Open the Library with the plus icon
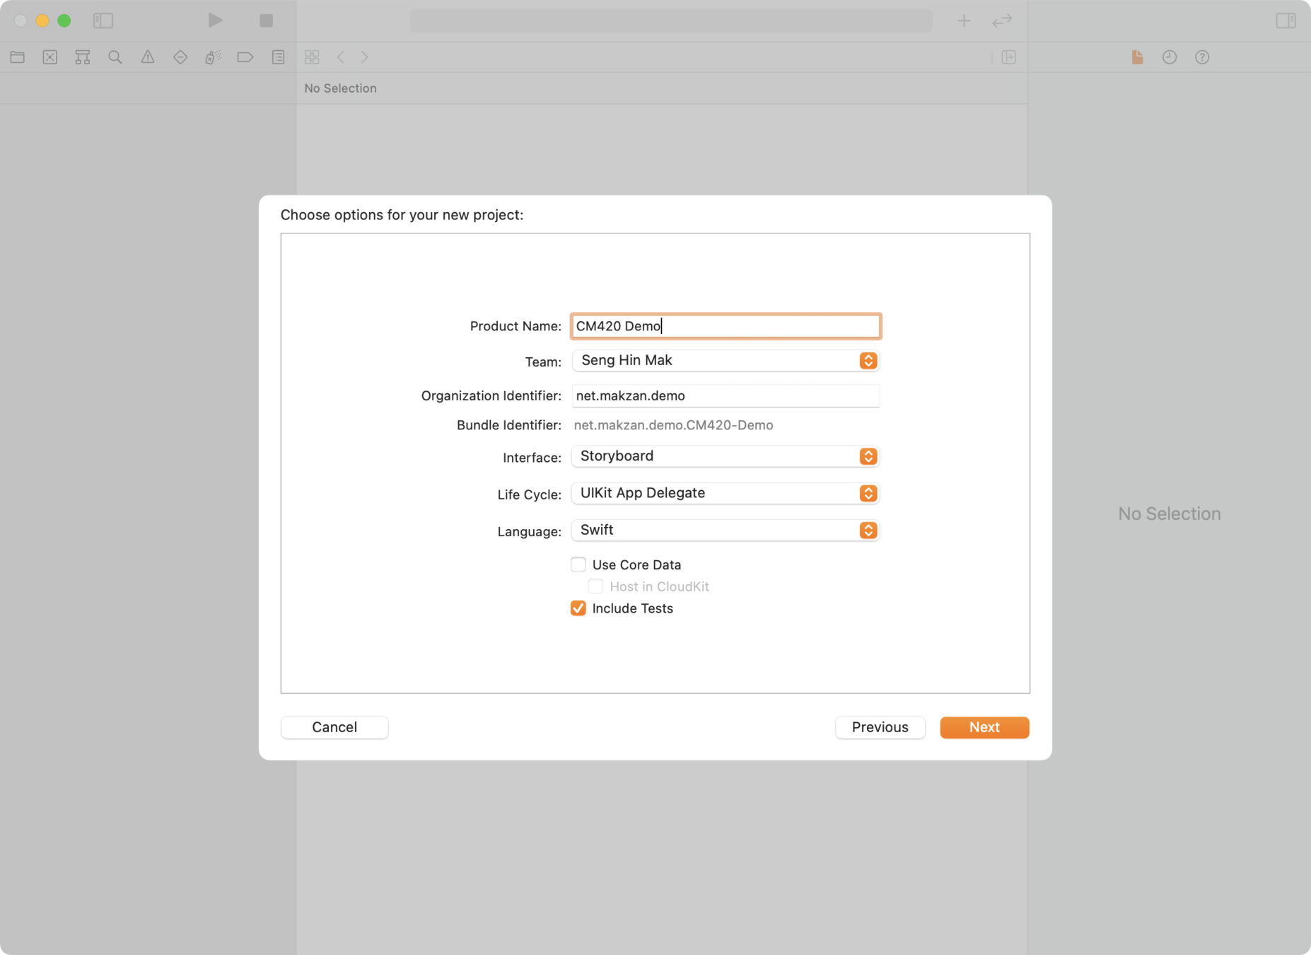This screenshot has width=1311, height=955. click(964, 21)
